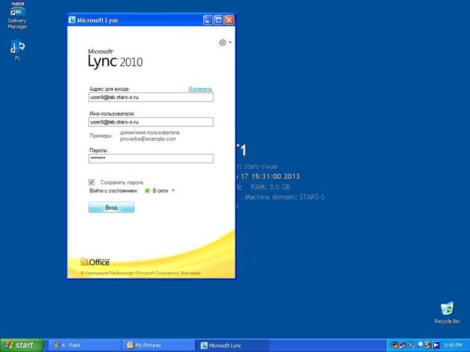Click into the Пароль field

point(151,158)
